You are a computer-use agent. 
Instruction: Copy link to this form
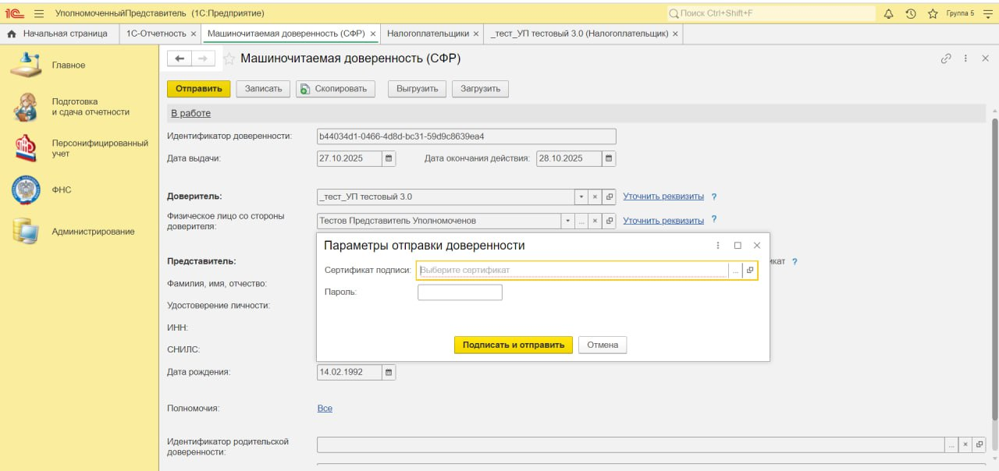point(946,58)
